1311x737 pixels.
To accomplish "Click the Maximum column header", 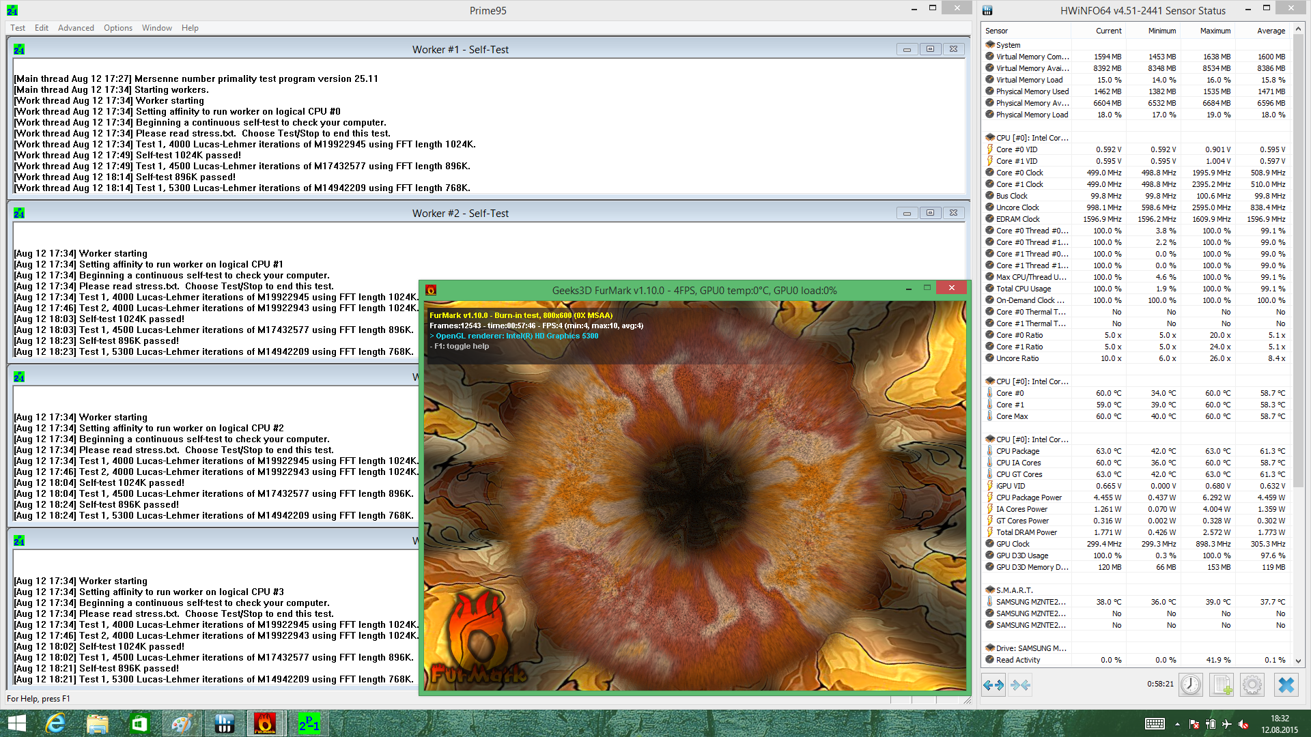I will (1215, 31).
